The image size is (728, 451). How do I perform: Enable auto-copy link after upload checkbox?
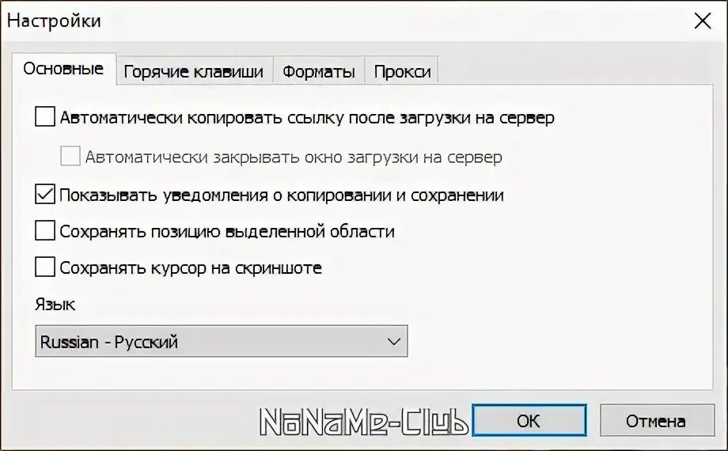pyautogui.click(x=45, y=117)
